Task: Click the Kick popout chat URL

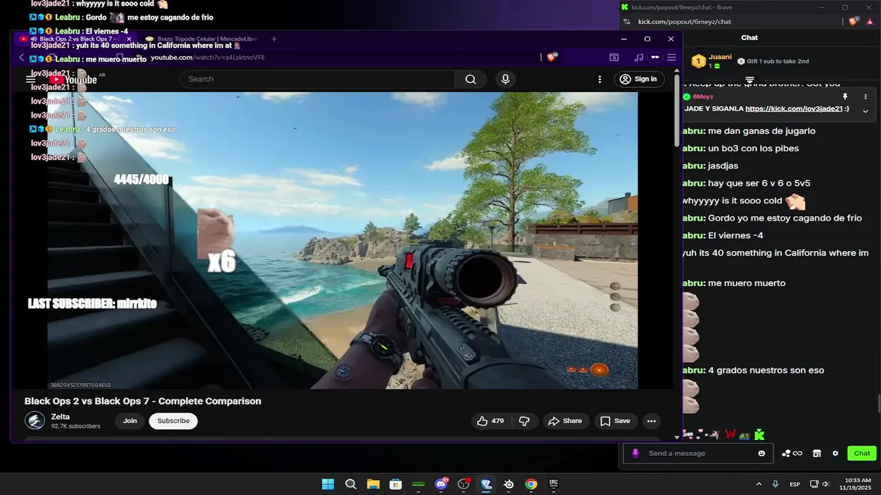Action: click(684, 21)
